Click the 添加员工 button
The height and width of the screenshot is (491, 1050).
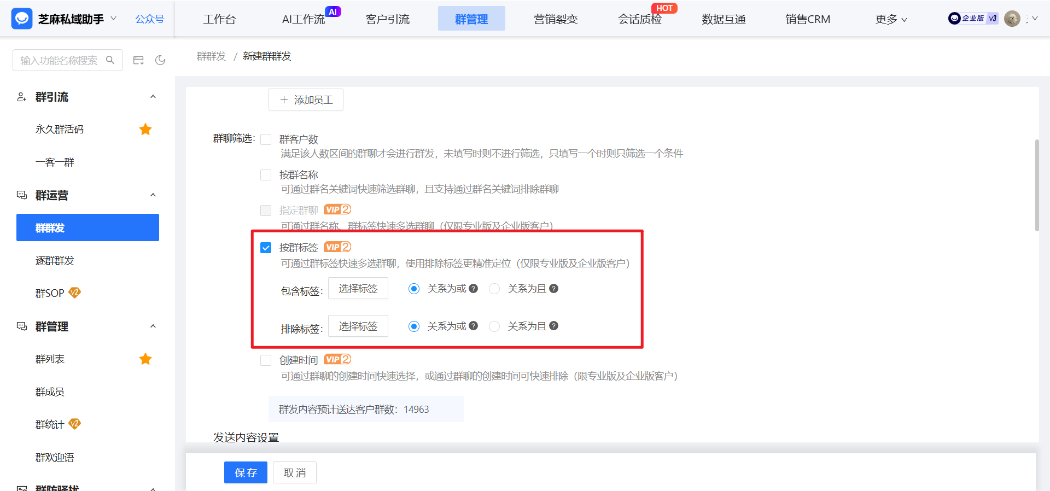click(306, 100)
